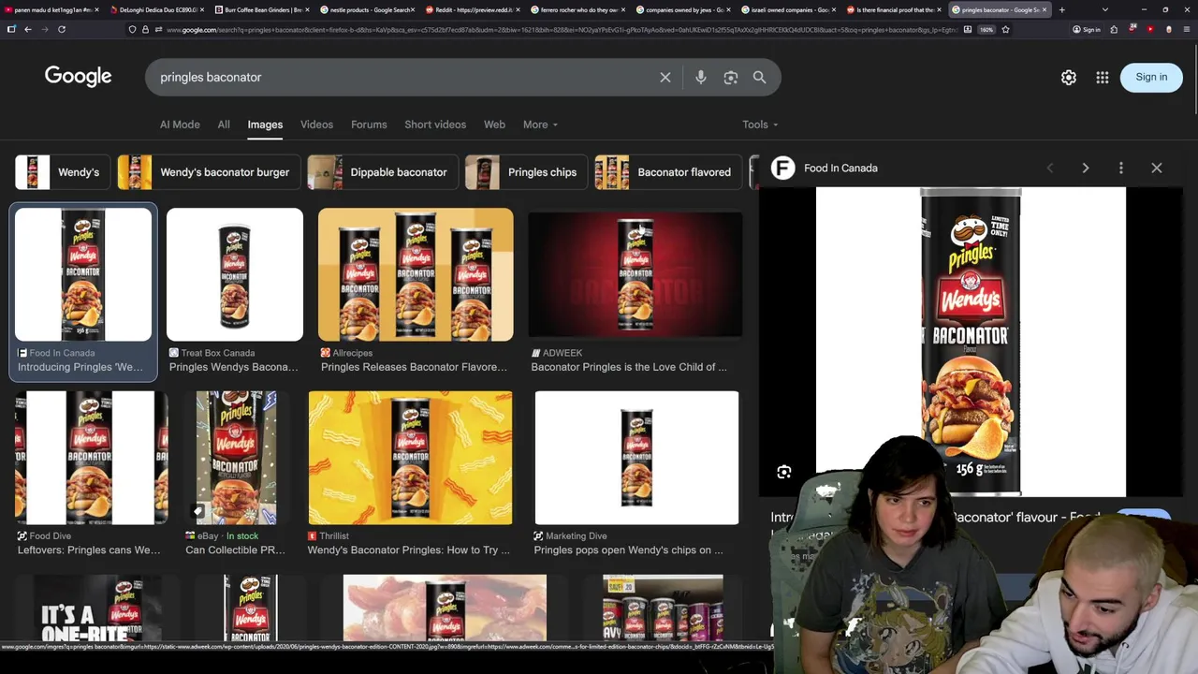Viewport: 1198px width, 674px height.
Task: Click the browser address bar URL
Action: pyautogui.click(x=562, y=29)
